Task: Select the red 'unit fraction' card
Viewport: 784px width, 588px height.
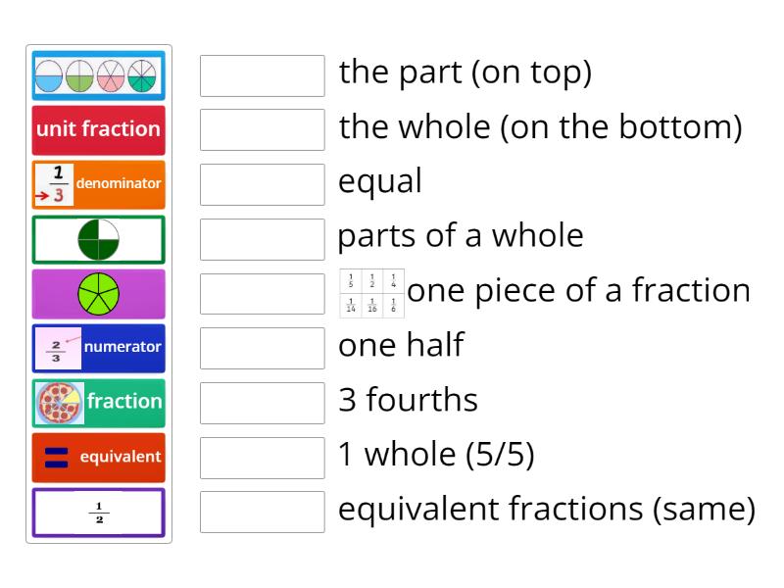Action: pos(98,129)
